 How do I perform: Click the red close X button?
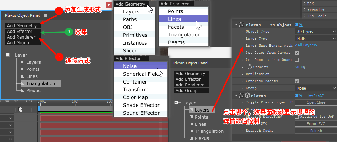[x=109, y=5]
